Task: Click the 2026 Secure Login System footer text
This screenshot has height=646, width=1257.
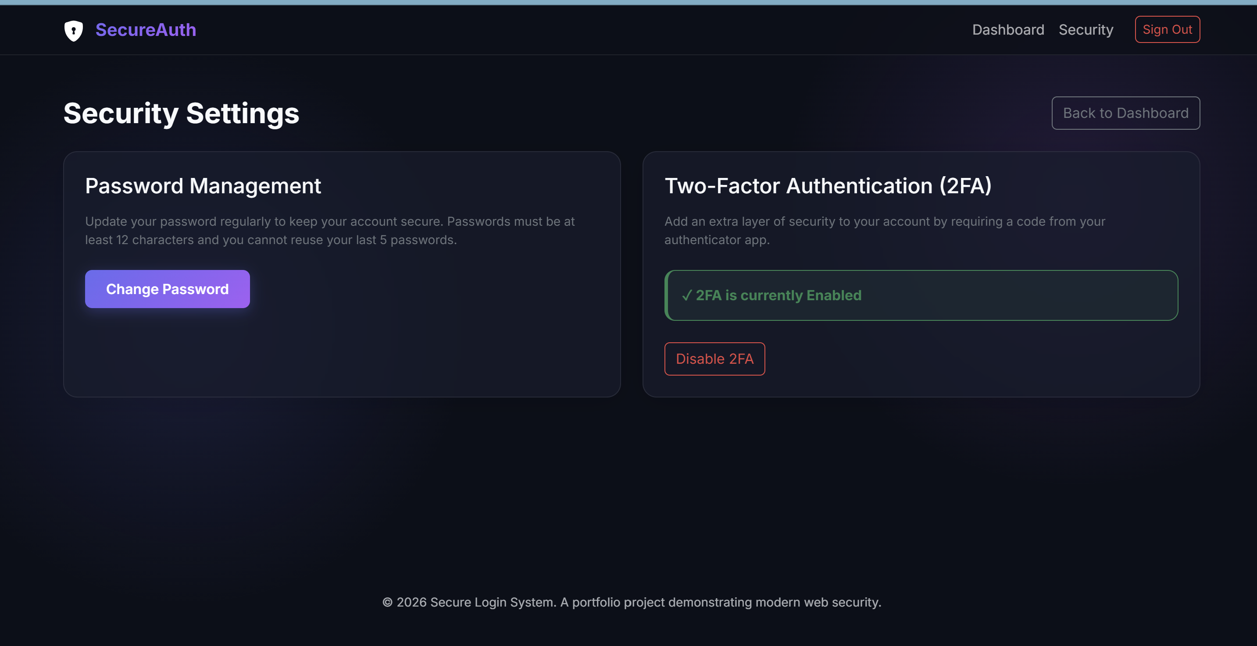Action: click(x=632, y=602)
